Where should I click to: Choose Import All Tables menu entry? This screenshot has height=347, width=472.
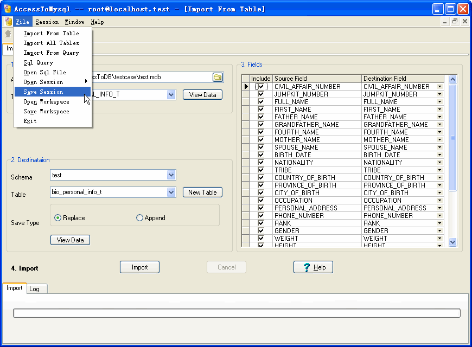pyautogui.click(x=53, y=43)
